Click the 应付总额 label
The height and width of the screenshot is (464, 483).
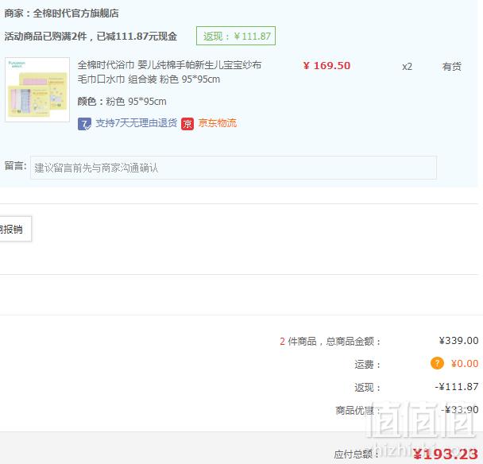click(357, 454)
